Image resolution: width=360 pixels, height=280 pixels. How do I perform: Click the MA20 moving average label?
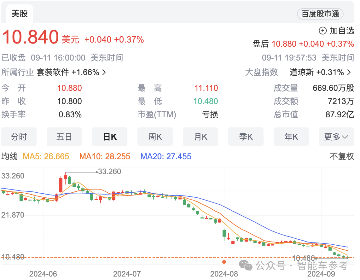[166, 156]
